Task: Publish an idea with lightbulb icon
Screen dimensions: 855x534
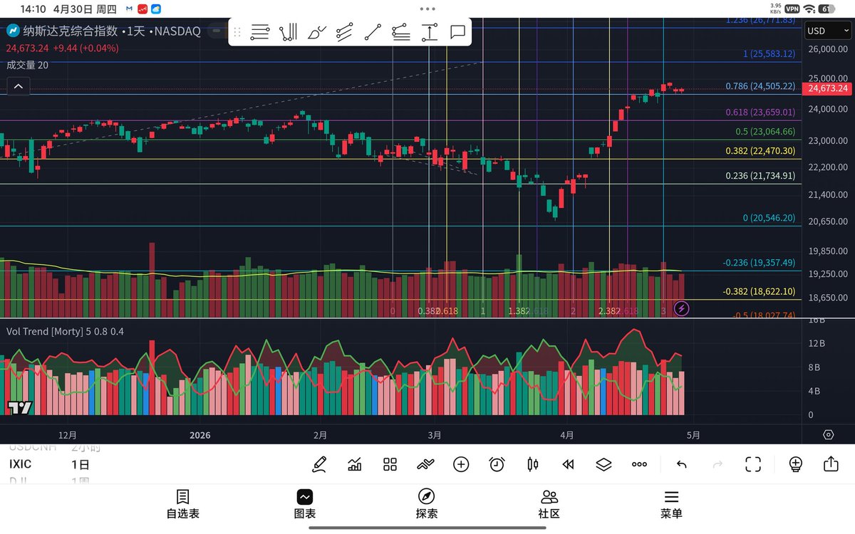Action: pos(796,465)
